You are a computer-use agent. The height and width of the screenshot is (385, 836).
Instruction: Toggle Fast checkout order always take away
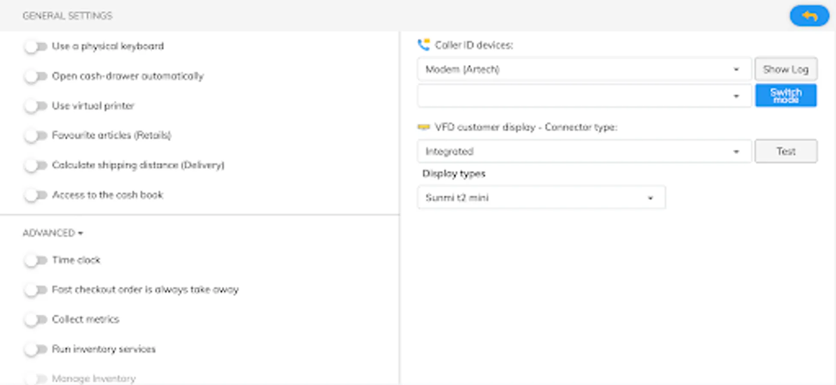coord(36,290)
